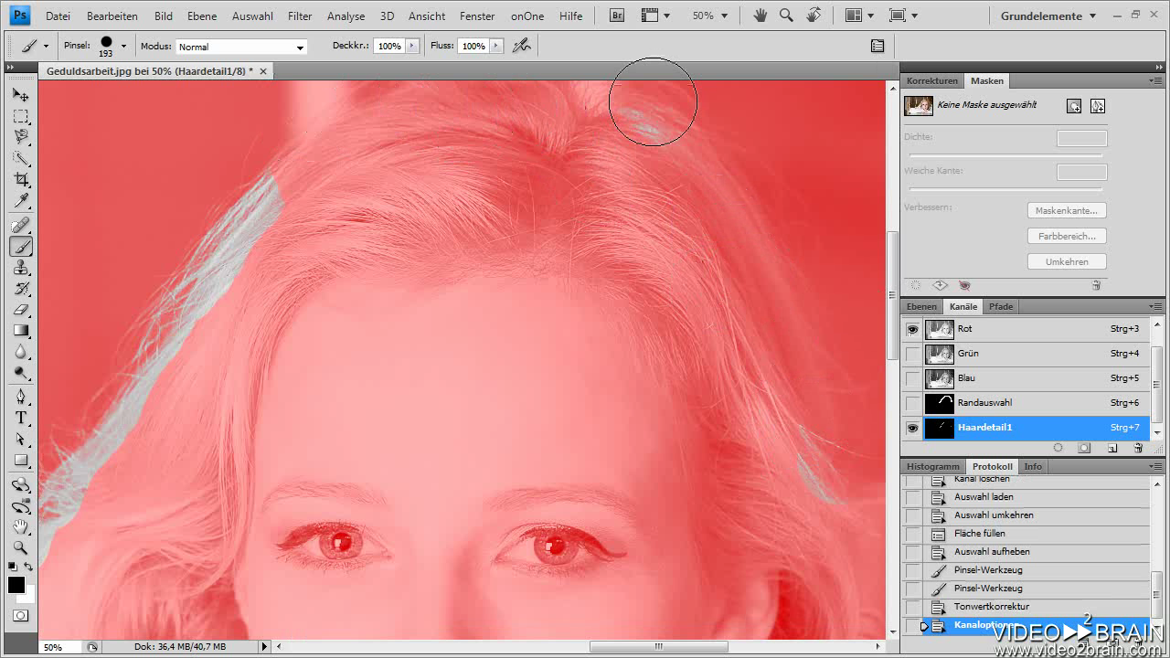Open the Auswahl menu
The image size is (1170, 658).
pos(252,16)
